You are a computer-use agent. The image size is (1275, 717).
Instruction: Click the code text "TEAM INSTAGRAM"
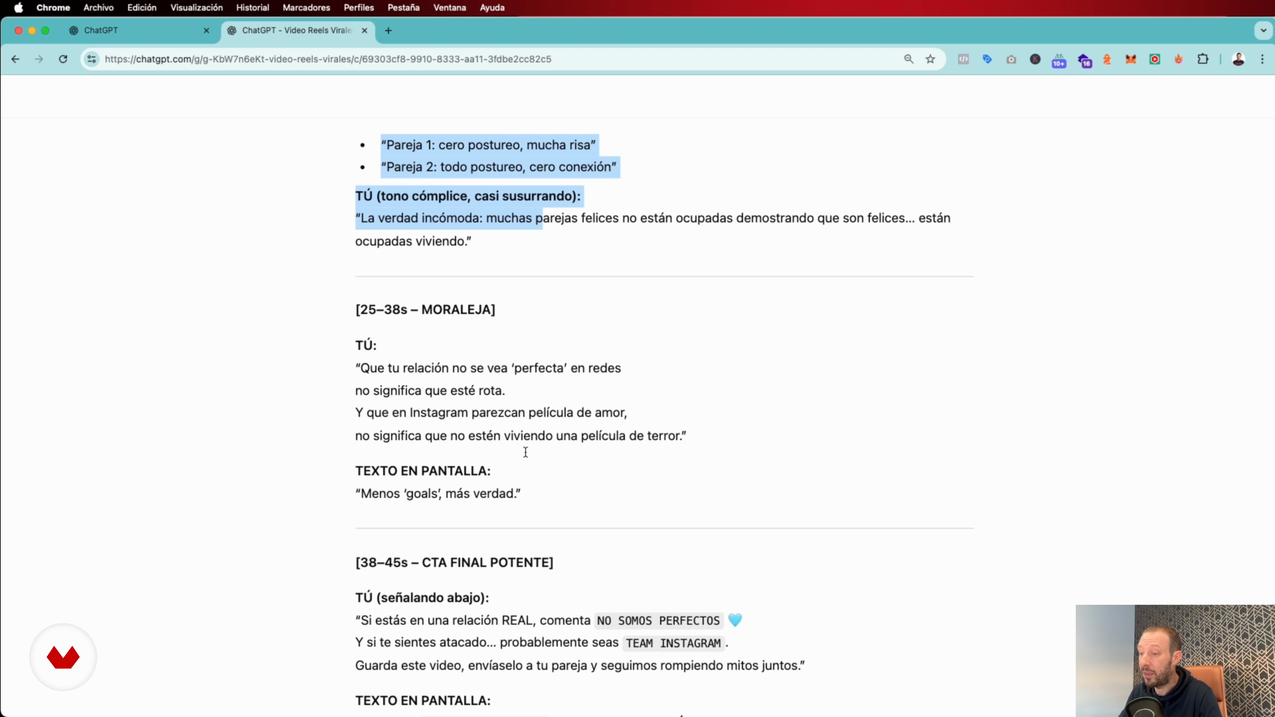pyautogui.click(x=673, y=643)
